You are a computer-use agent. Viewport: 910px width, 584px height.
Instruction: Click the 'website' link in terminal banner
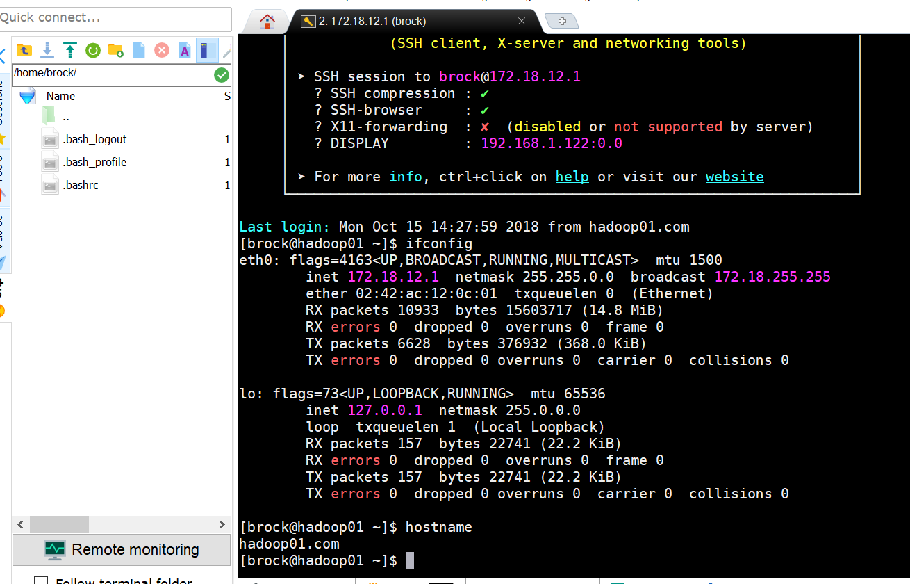pyautogui.click(x=734, y=177)
